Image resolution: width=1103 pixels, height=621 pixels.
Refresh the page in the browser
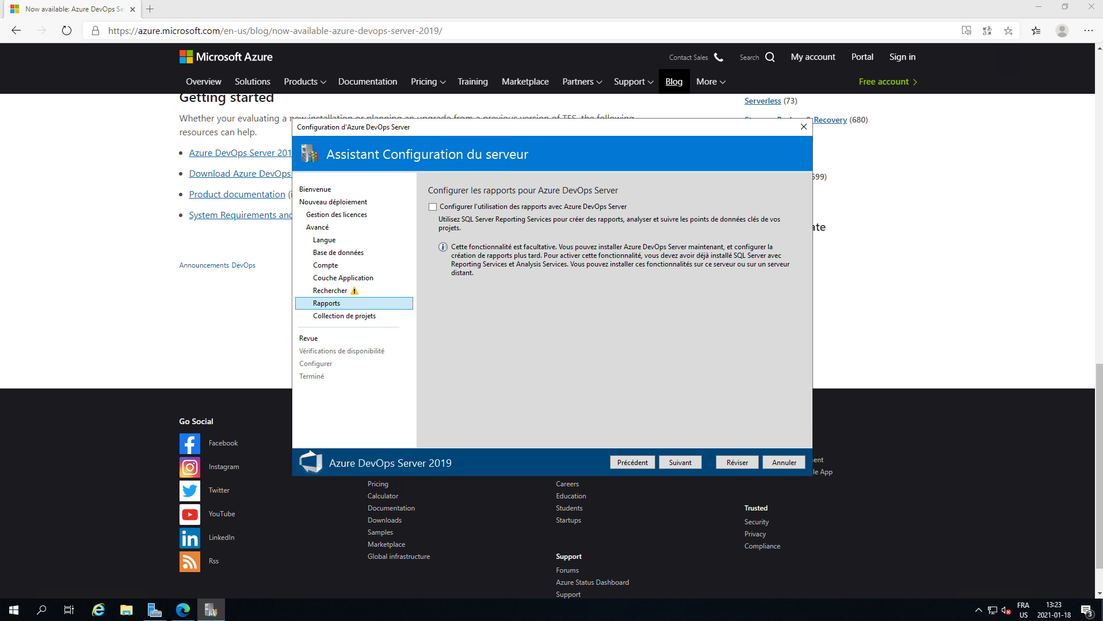(x=67, y=31)
